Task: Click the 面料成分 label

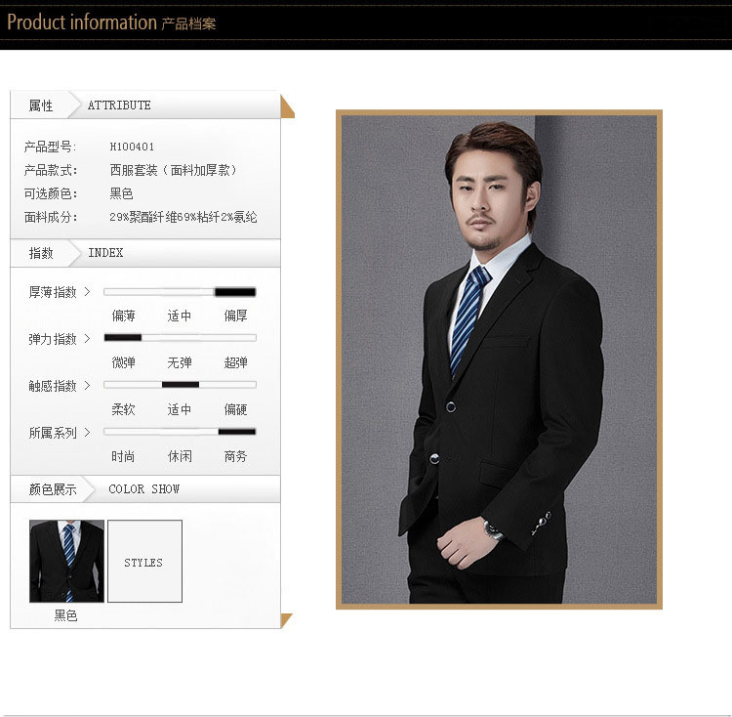Action: click(x=51, y=217)
